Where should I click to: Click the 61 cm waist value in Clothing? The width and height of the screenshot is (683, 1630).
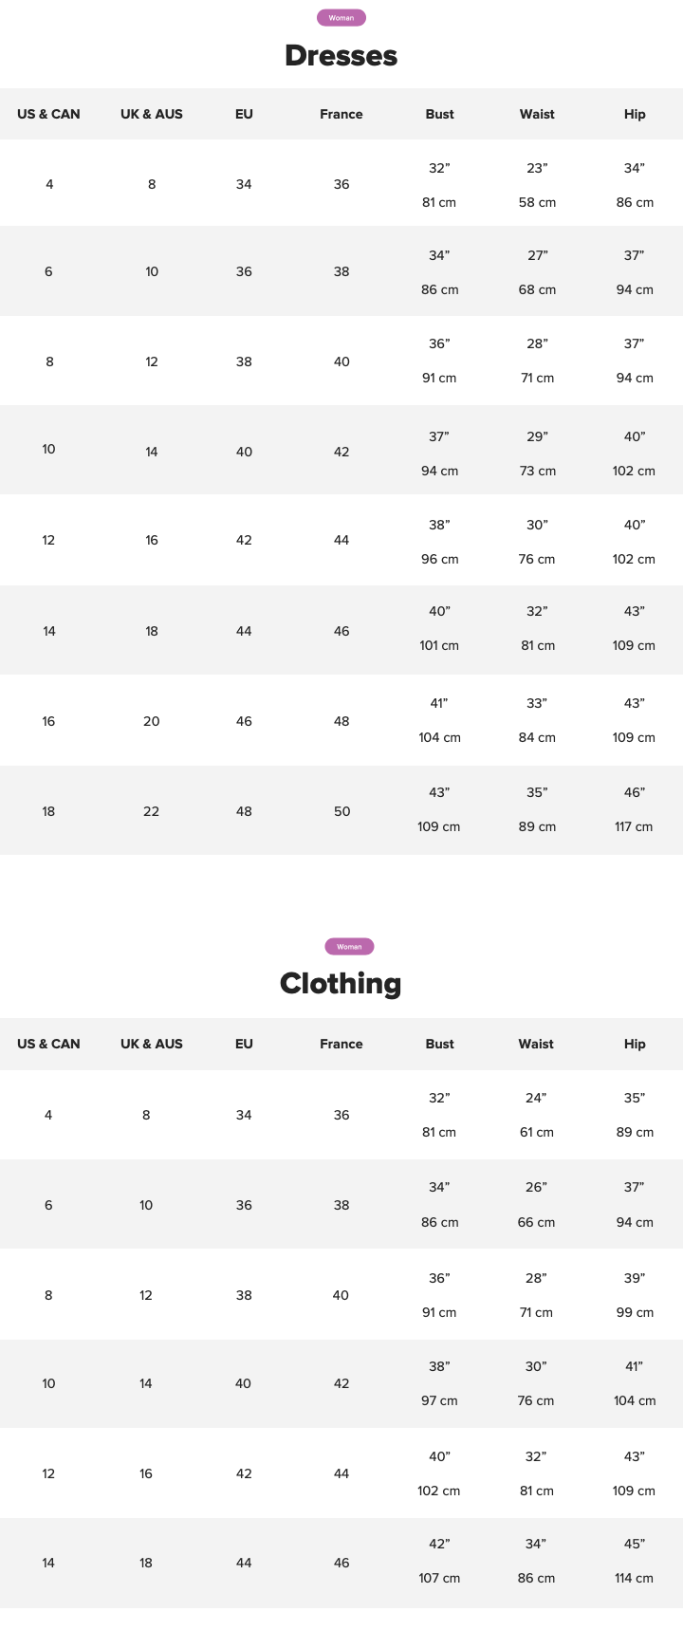pos(536,1132)
